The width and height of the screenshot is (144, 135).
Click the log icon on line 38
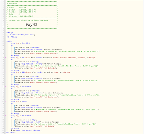(16, 79)
